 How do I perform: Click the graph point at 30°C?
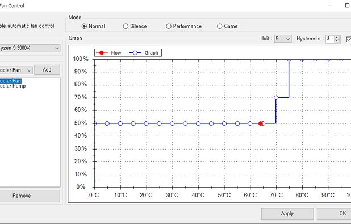click(172, 123)
